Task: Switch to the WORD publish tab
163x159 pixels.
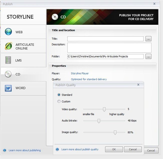Action: tap(24, 88)
